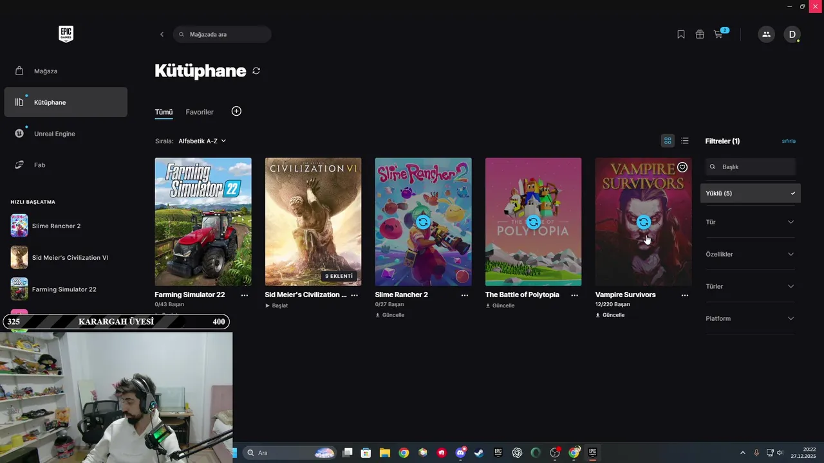Screen dimensions: 824x463
Task: Open Windows taskbar search Ara
Action: (290, 453)
